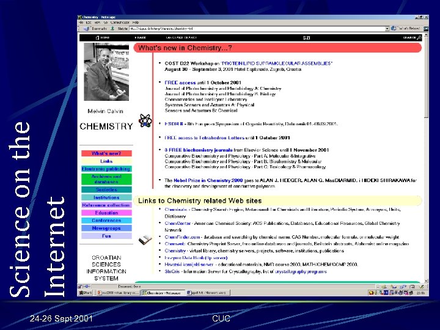Open the Conferences sidebar button
440x330 pixels.
tap(106, 221)
